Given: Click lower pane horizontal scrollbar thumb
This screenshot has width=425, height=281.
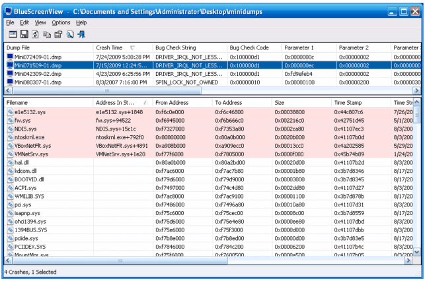Looking at the screenshot, I should [x=120, y=261].
